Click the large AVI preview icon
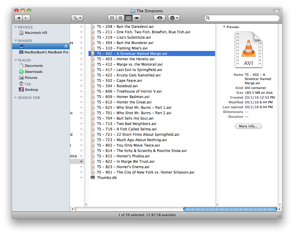 click(248, 50)
